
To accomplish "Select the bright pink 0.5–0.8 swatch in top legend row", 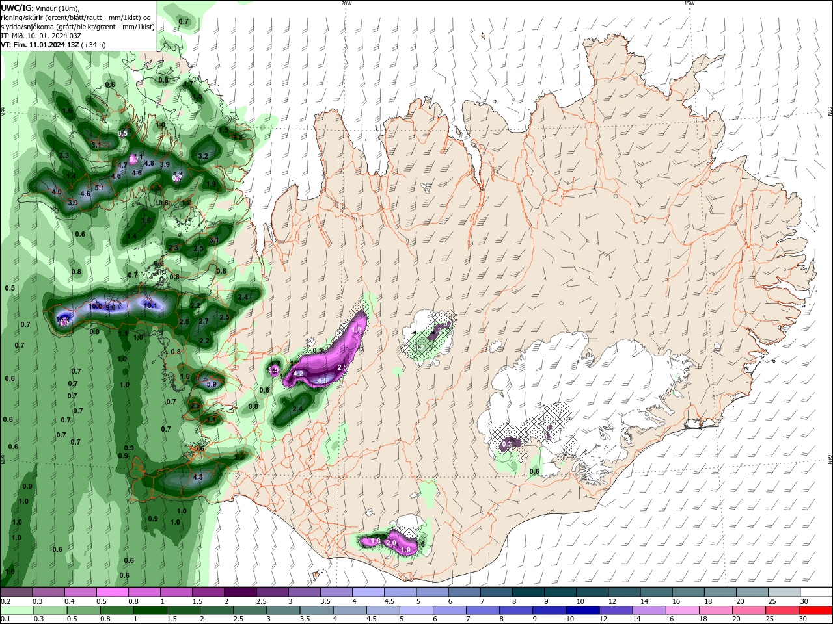I will [x=112, y=592].
